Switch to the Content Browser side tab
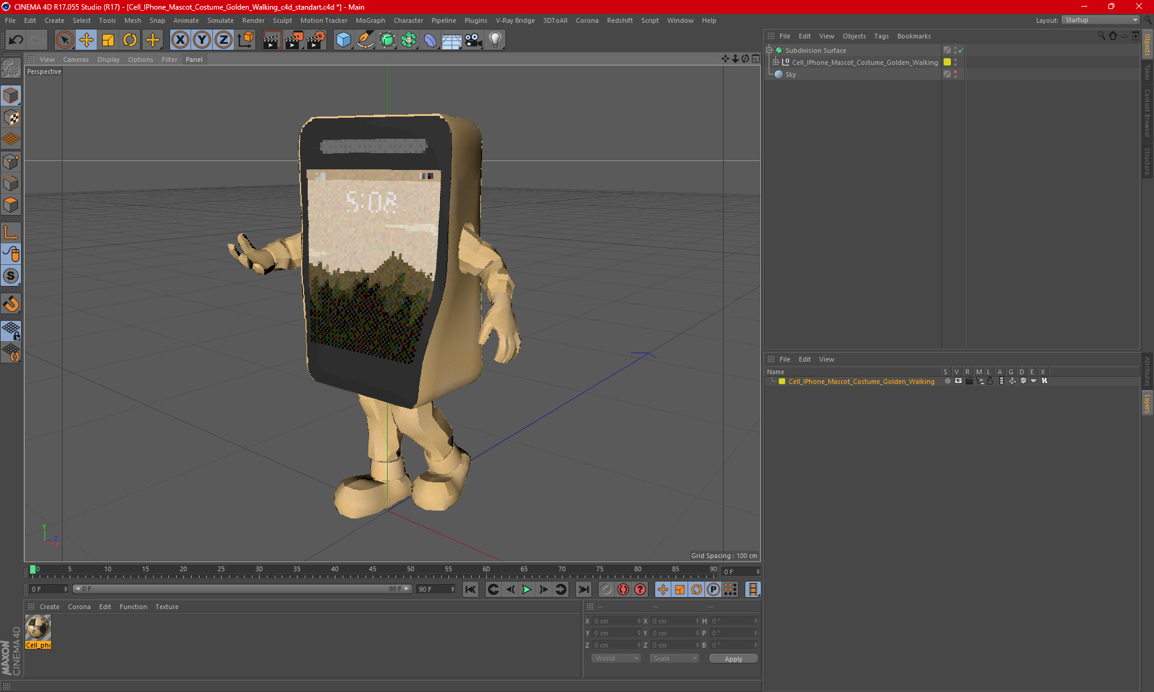Screen dimensions: 1154x692 pos(1147,113)
